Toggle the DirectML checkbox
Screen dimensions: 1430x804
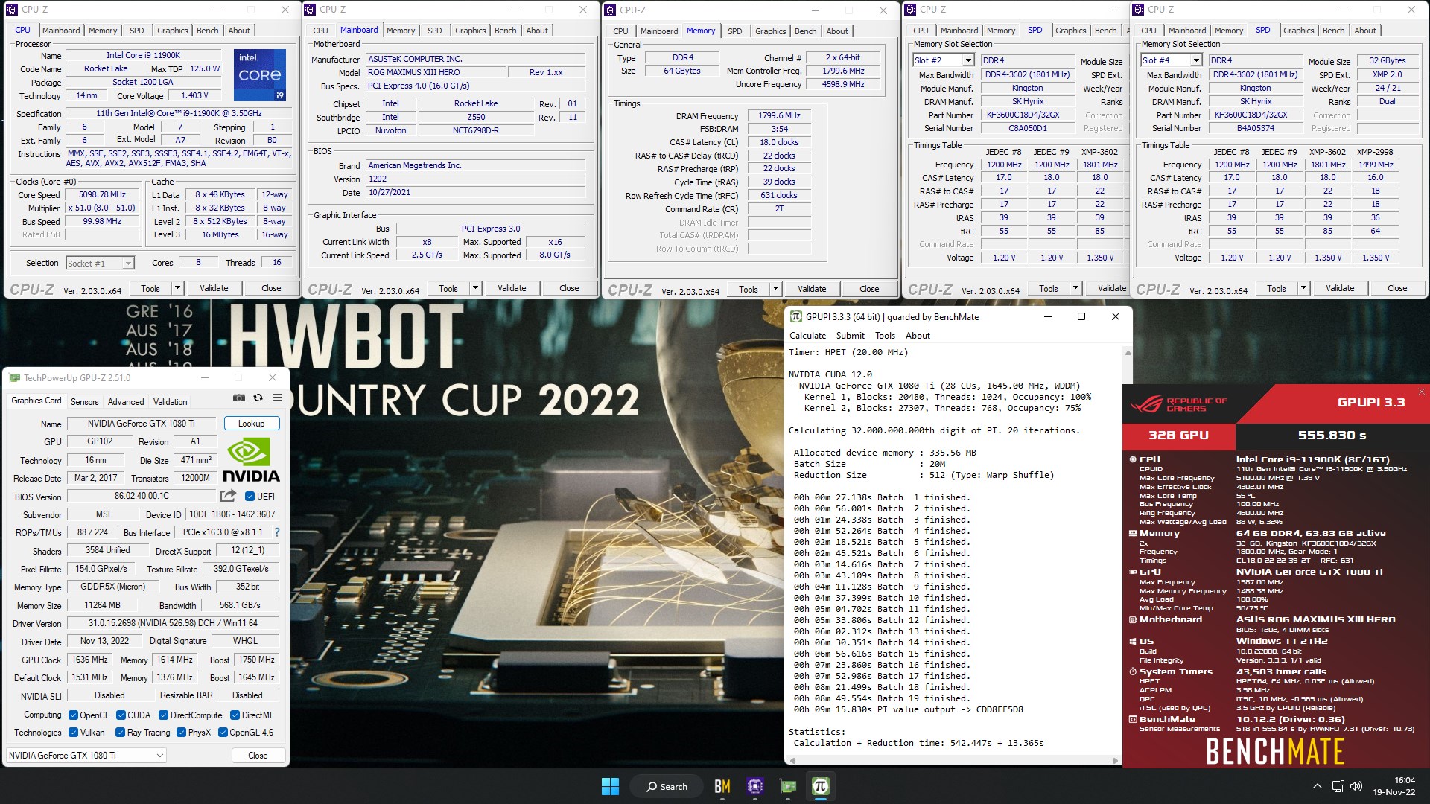(235, 715)
